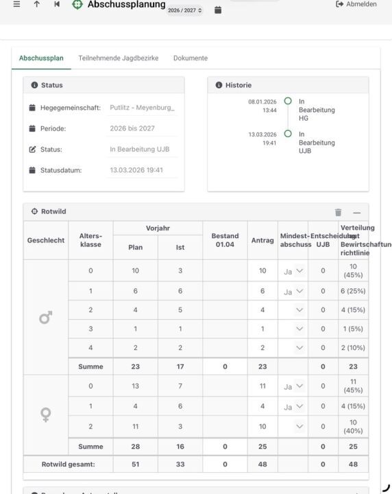Select the Abschussplan tab
This screenshot has height=494, width=392.
pos(41,58)
